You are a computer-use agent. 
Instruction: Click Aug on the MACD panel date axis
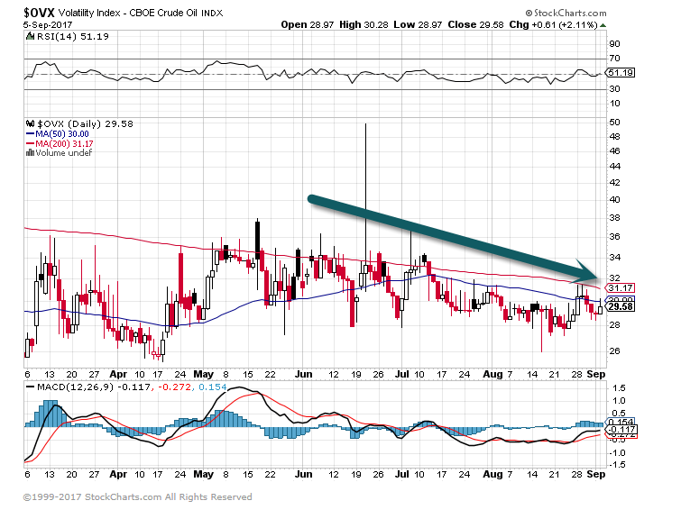(x=492, y=474)
